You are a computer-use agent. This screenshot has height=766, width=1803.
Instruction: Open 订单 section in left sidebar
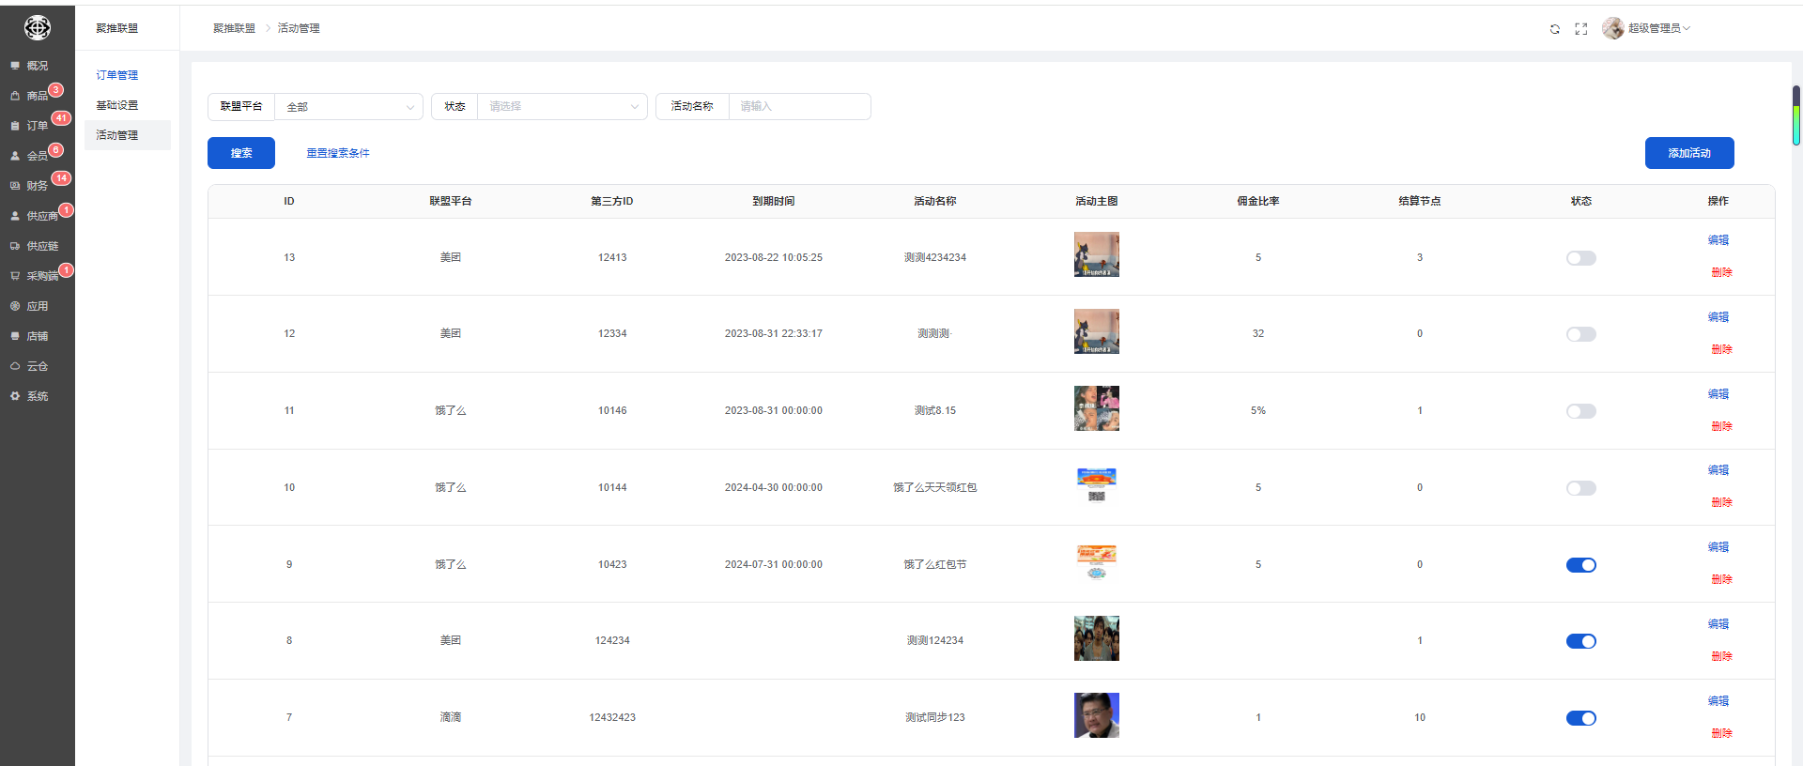(37, 126)
